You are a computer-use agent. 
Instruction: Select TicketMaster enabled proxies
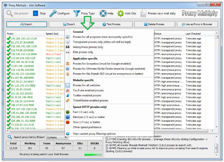tap(90, 101)
